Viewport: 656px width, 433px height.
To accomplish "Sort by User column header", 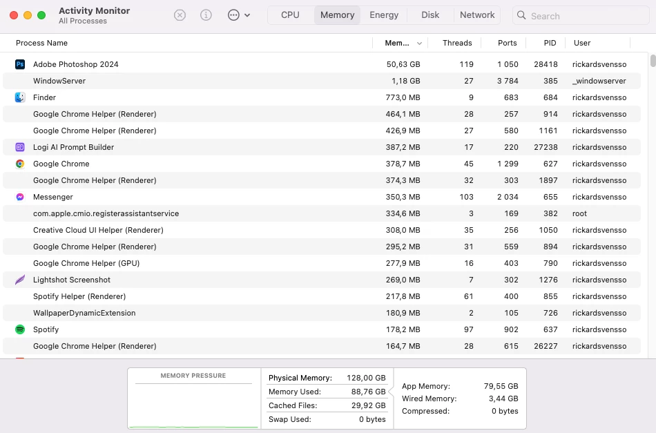I will point(582,43).
